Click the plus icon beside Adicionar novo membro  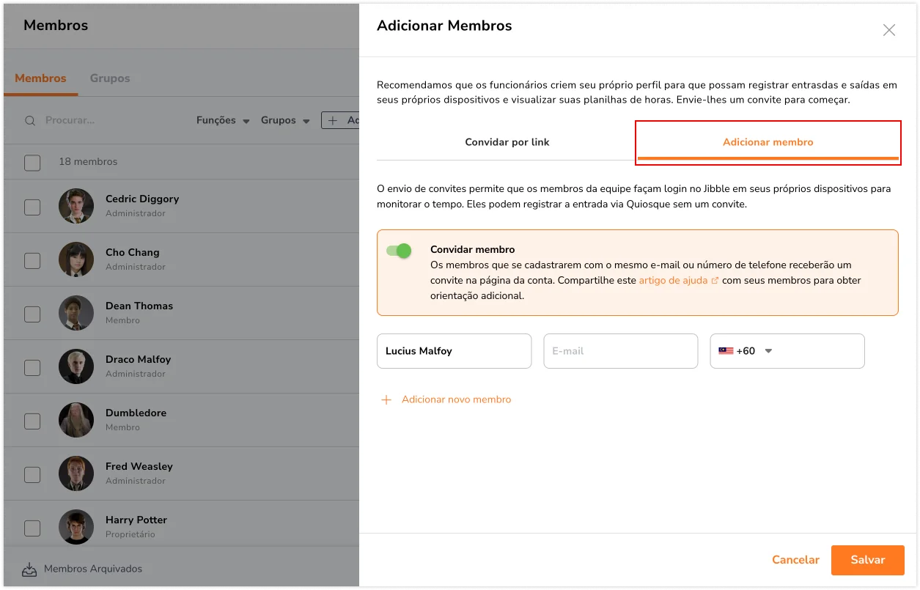tap(386, 399)
